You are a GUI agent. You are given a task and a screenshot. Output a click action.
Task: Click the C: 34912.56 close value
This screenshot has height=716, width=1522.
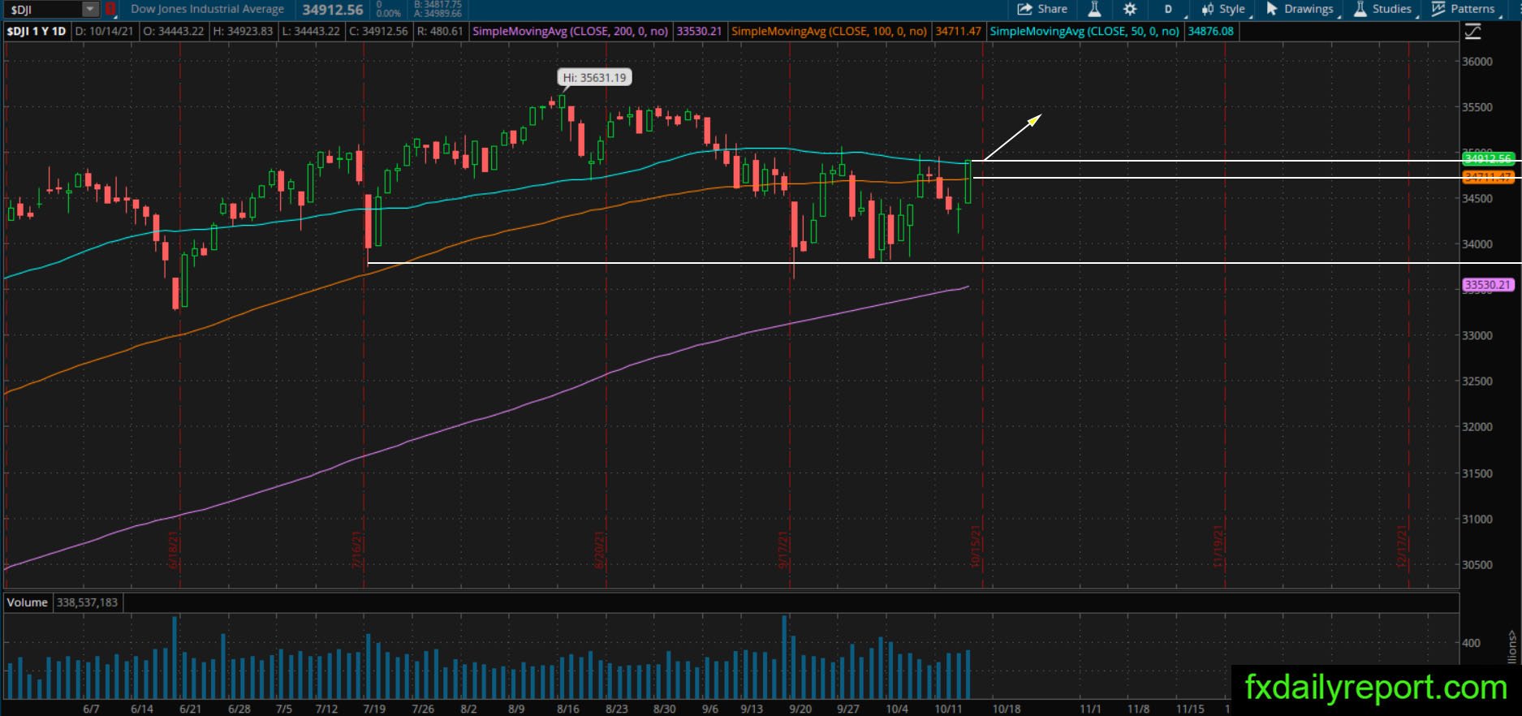pyautogui.click(x=378, y=32)
